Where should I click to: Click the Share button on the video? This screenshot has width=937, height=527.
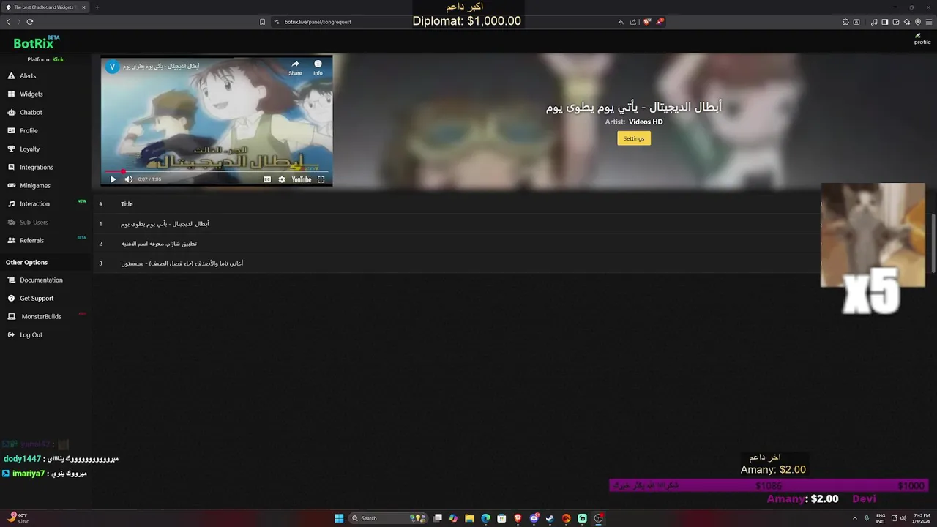(295, 67)
